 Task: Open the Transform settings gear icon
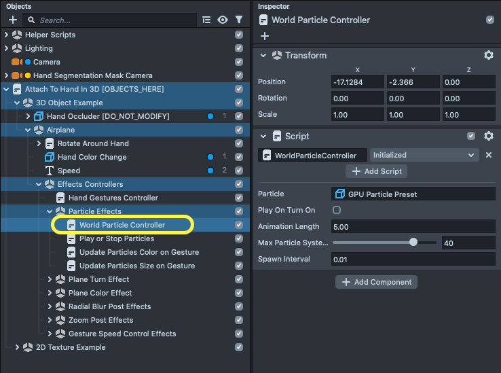click(488, 56)
